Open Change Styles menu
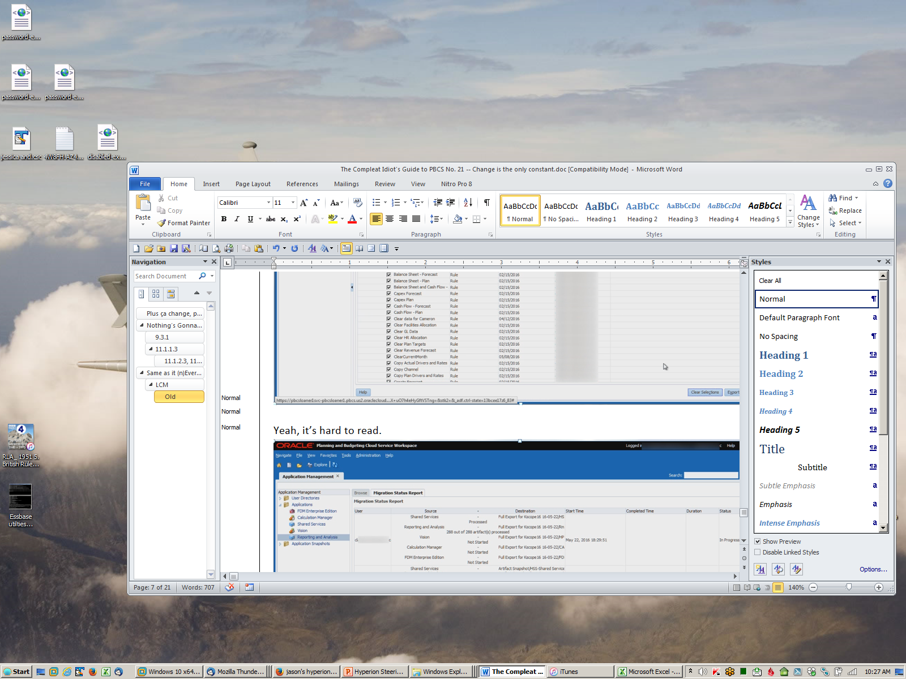This screenshot has width=906, height=679. click(x=808, y=211)
